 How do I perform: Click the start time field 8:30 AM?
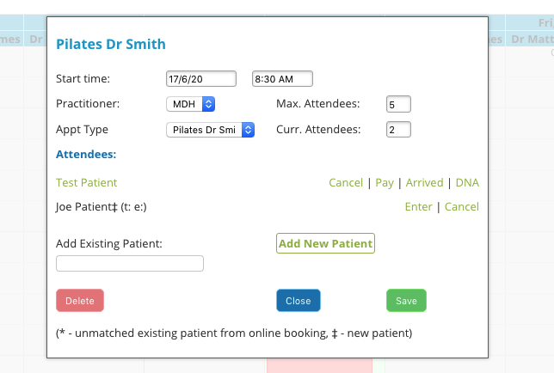coord(282,79)
